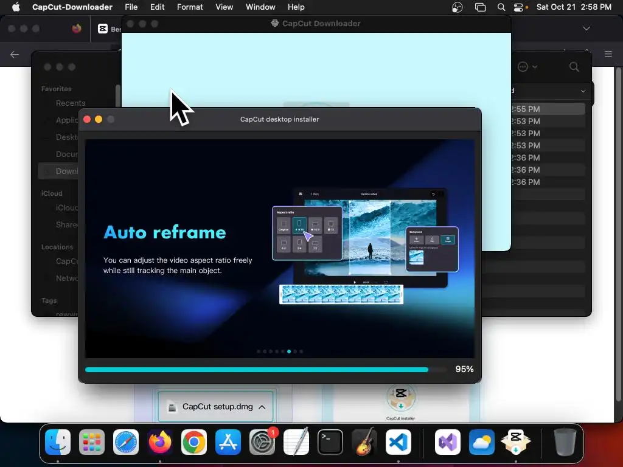This screenshot has height=467, width=623.
Task: Open the View menu
Action: click(x=224, y=7)
